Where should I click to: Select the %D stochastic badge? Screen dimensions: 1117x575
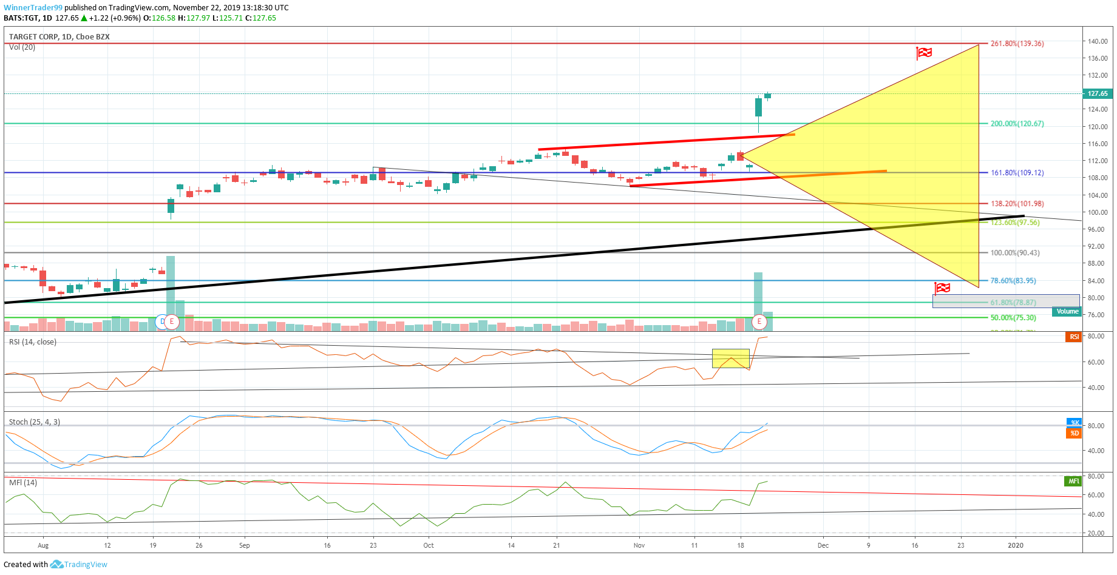[x=1074, y=433]
